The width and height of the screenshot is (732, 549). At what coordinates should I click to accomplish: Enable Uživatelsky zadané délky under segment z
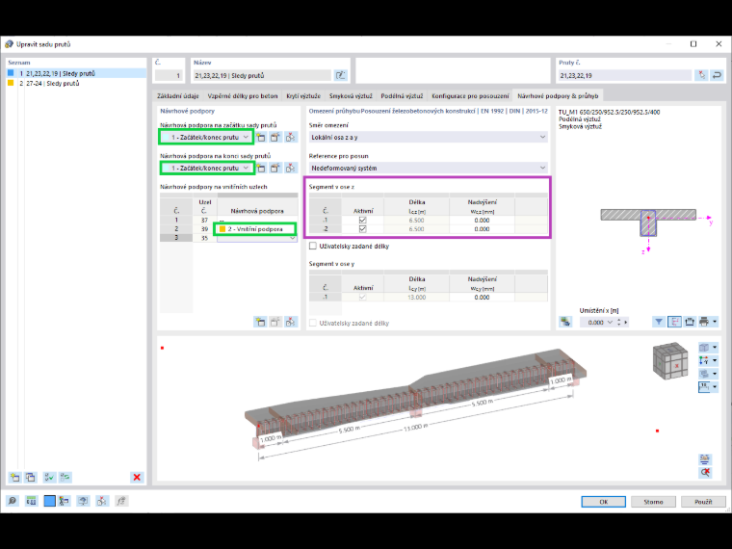[x=313, y=246]
